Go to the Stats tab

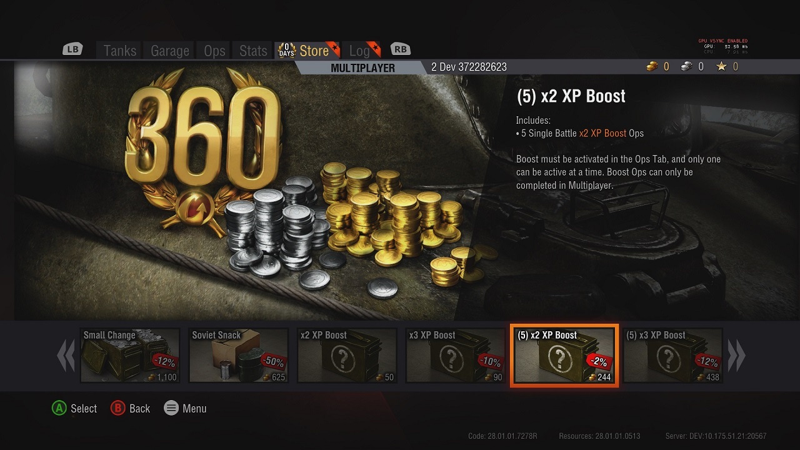click(253, 51)
